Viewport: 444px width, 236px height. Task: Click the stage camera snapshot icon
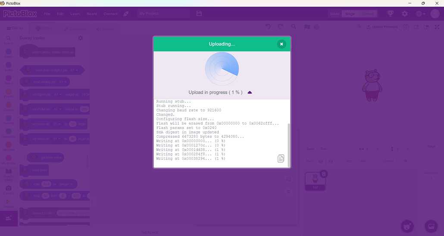point(406,27)
